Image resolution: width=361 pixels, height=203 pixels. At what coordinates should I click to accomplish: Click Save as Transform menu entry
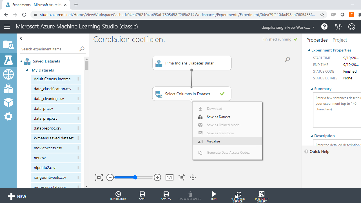(x=227, y=133)
